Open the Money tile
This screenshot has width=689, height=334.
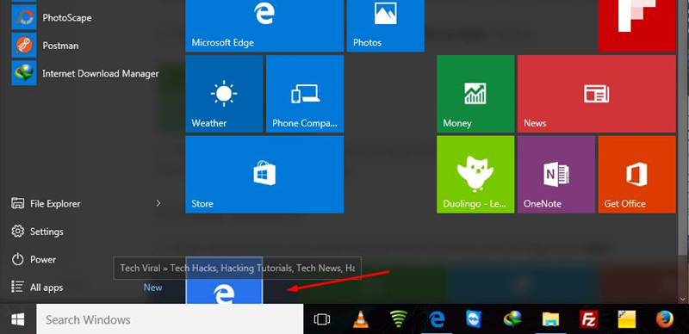tap(475, 94)
